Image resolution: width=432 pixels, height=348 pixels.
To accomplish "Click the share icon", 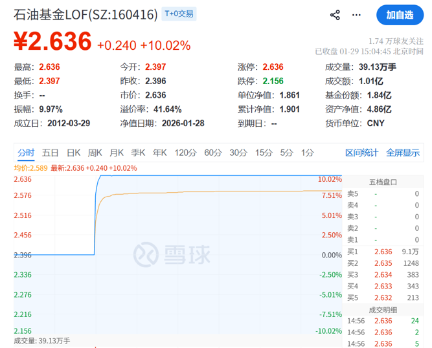I will (335, 15).
